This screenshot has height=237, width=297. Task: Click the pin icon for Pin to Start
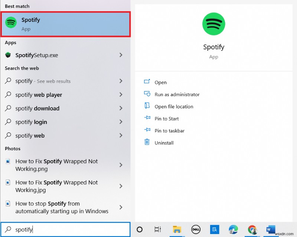(147, 118)
